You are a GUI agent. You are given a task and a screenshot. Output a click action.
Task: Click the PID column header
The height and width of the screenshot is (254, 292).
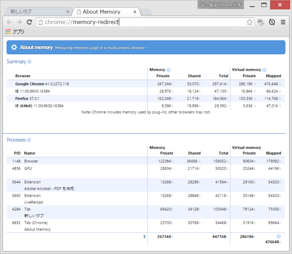[x=17, y=153]
